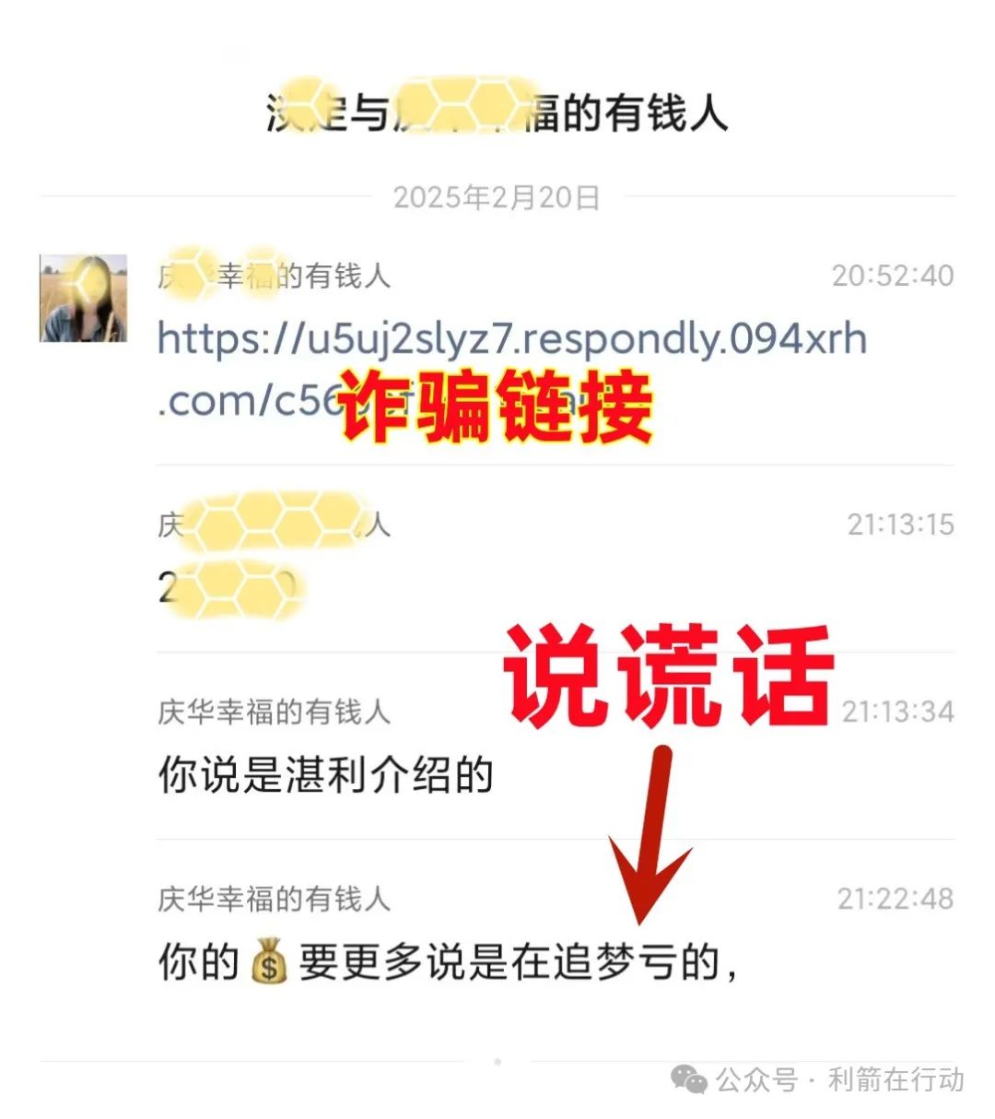Tap the 21:22:48 timestamp
Screen dimensions: 995x1119
[x=895, y=899]
